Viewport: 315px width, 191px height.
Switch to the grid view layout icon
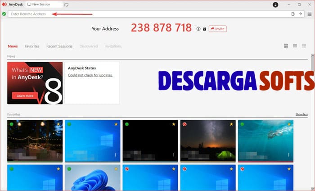click(x=295, y=46)
